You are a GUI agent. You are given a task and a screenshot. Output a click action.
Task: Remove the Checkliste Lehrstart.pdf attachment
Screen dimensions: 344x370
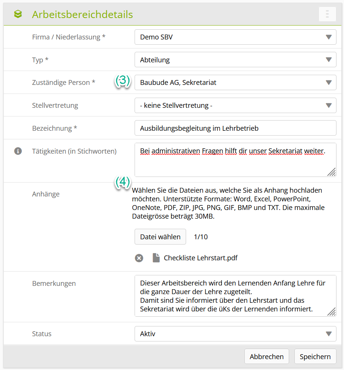click(x=139, y=258)
